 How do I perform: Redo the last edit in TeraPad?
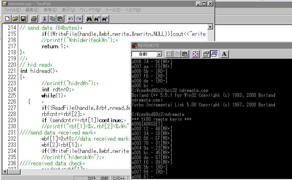click(x=79, y=19)
